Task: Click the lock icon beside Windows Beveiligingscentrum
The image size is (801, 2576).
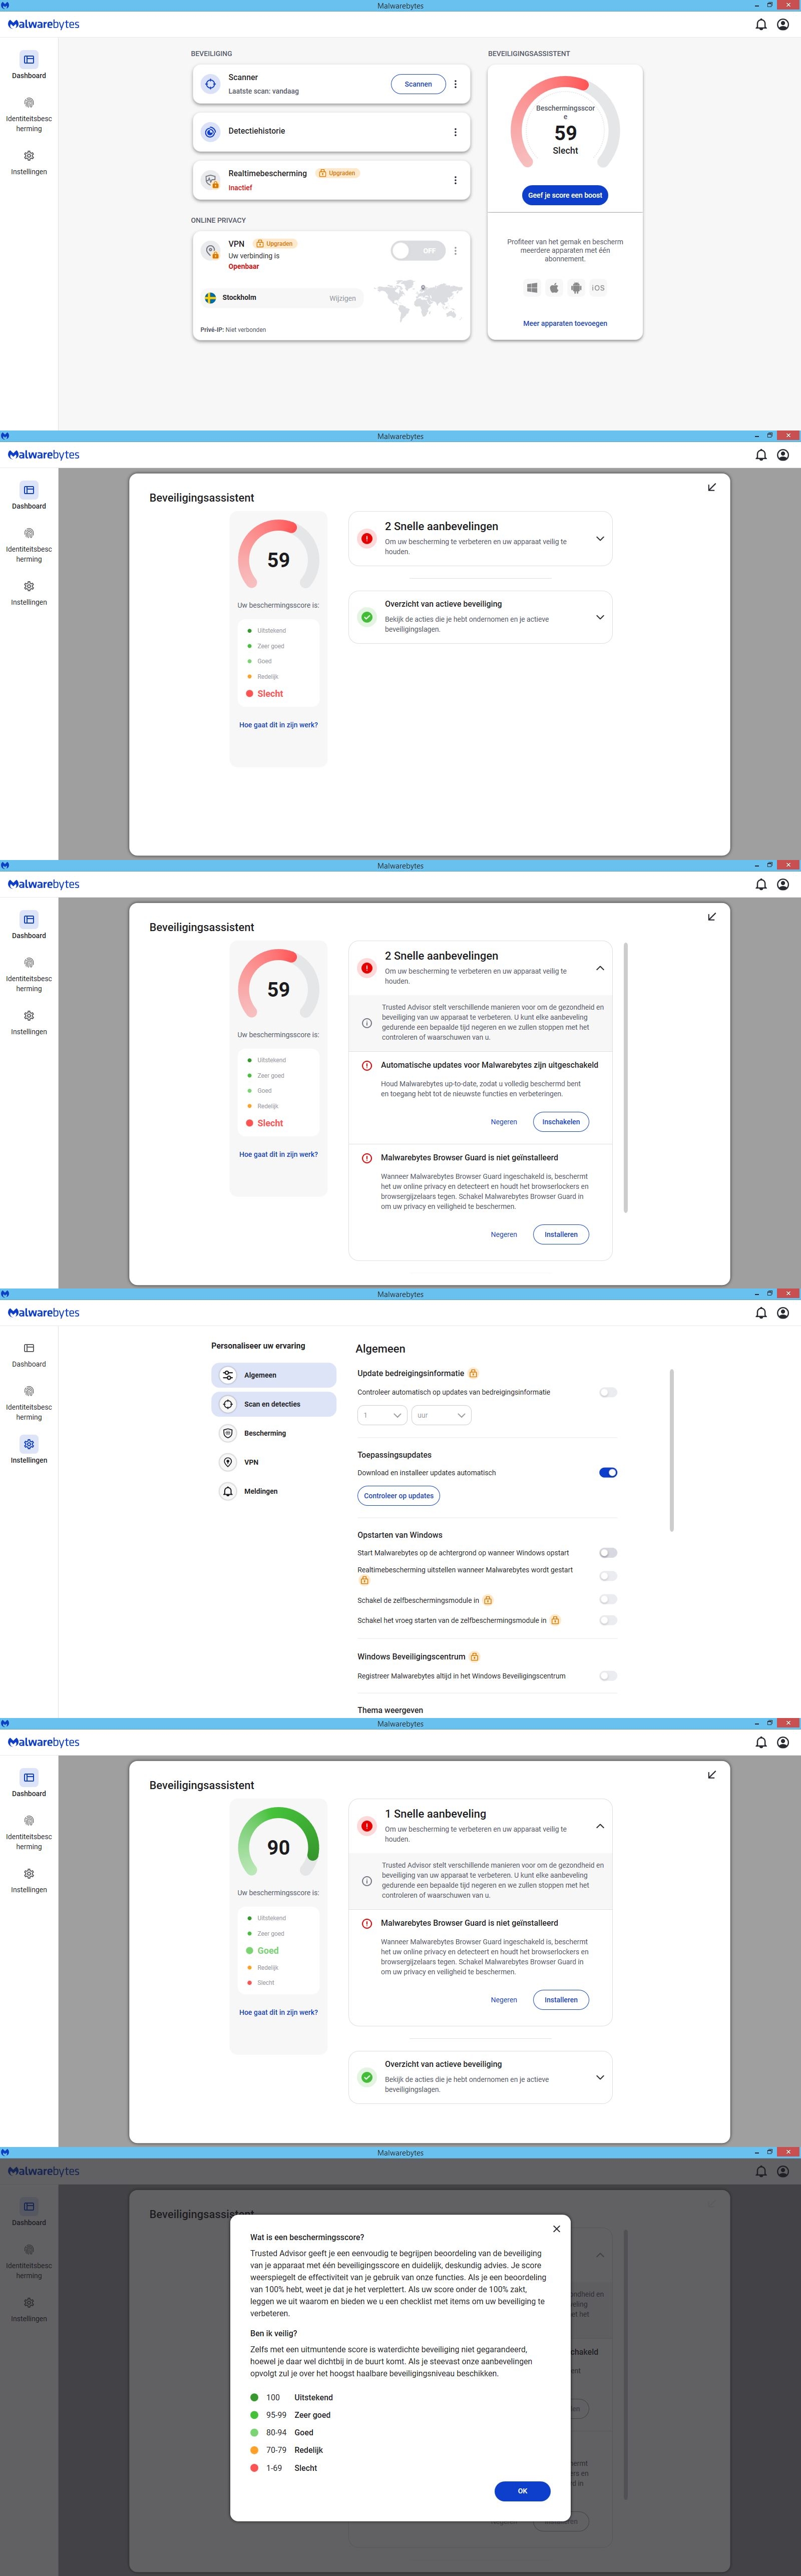Action: click(474, 1656)
